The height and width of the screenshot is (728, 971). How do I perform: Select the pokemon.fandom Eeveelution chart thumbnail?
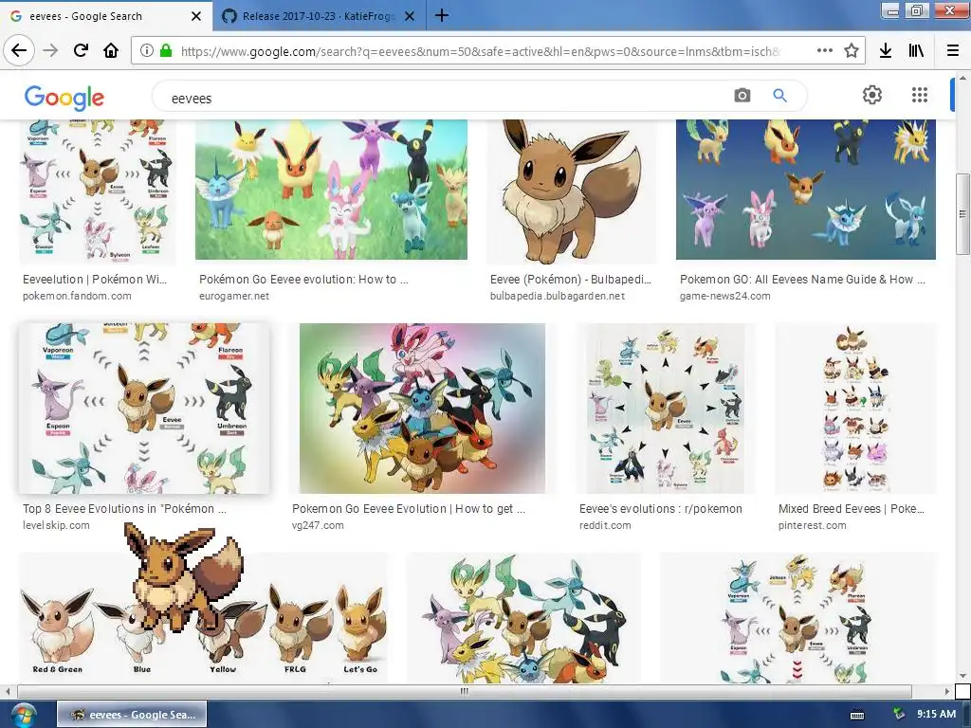pos(98,191)
